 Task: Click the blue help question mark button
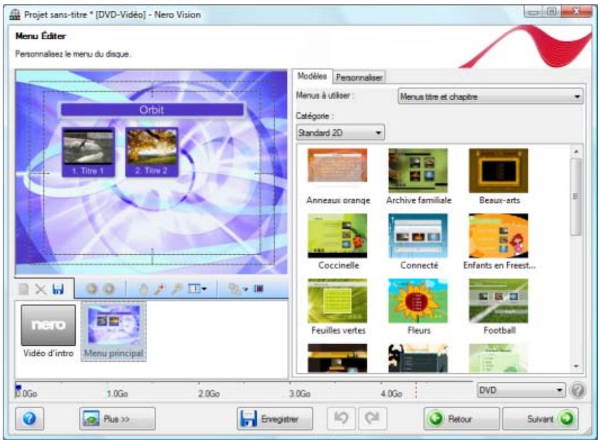point(30,419)
